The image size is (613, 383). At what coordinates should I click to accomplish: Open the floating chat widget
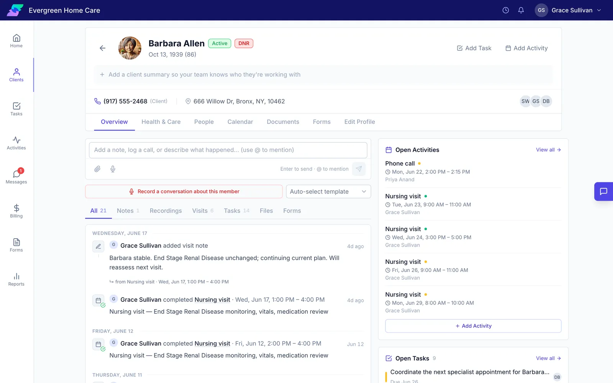coord(603,191)
